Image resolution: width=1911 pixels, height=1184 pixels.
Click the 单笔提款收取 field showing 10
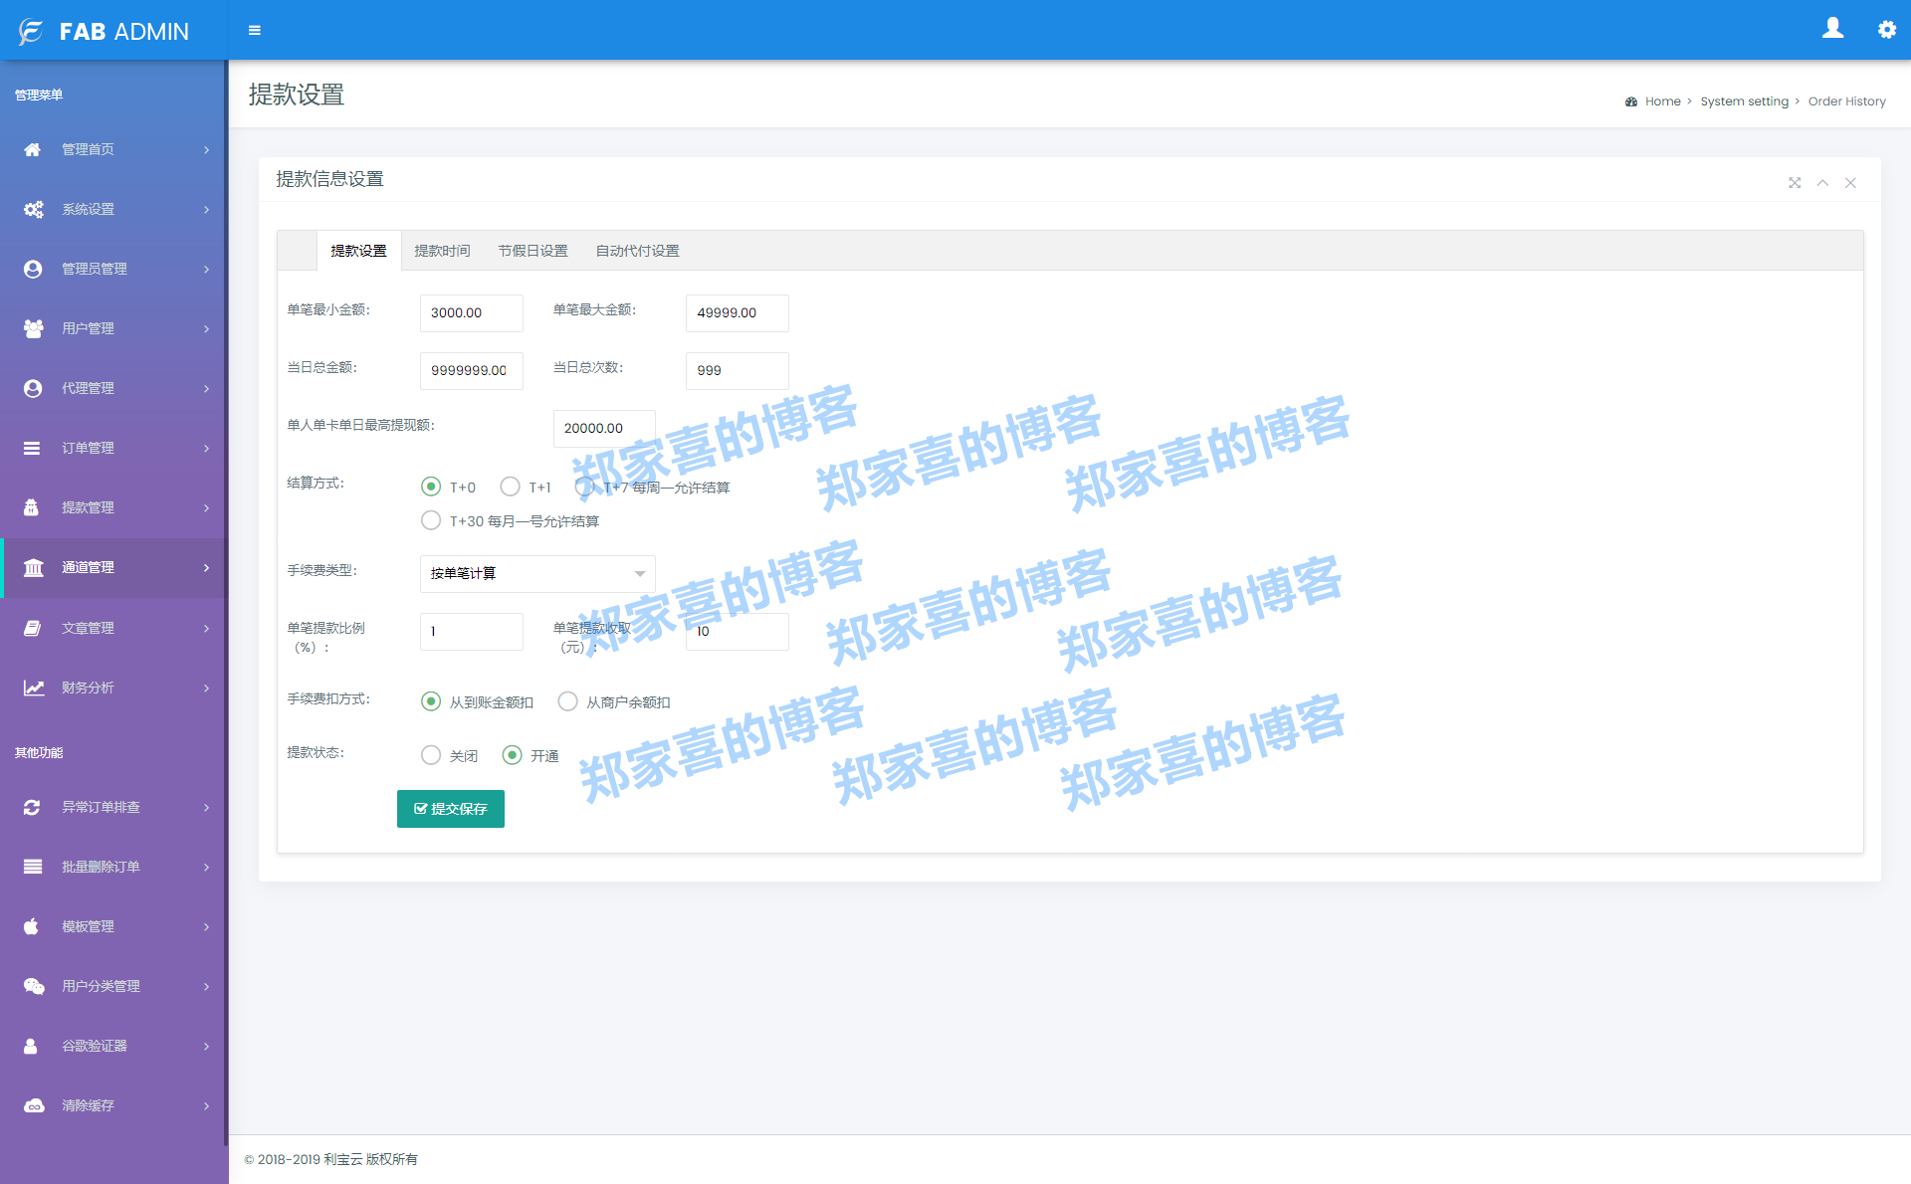[738, 632]
